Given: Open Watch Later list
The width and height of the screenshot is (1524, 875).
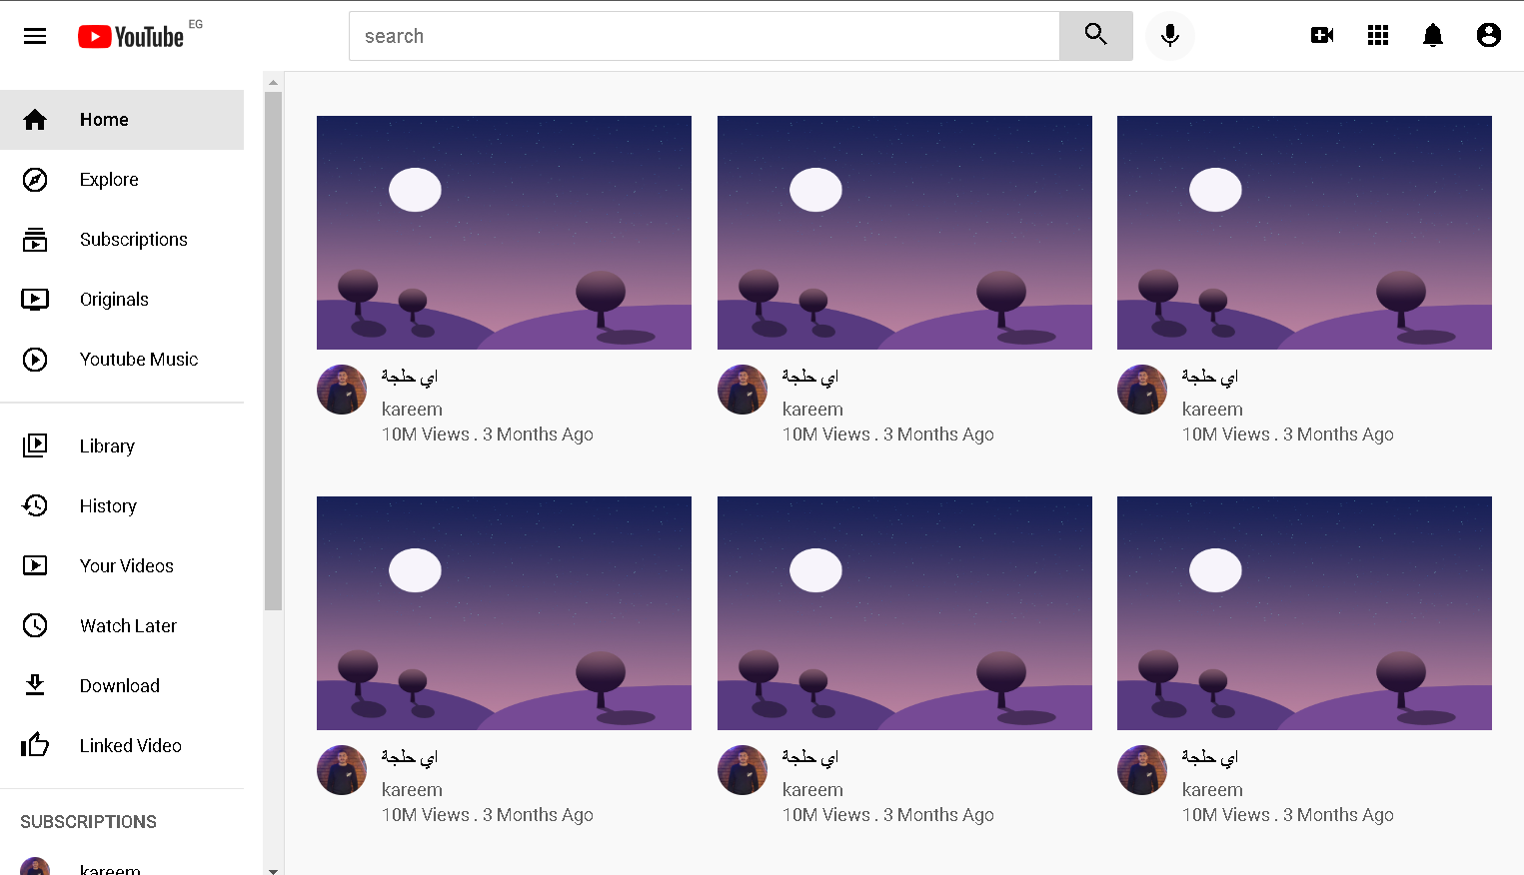Looking at the screenshot, I should coord(122,626).
